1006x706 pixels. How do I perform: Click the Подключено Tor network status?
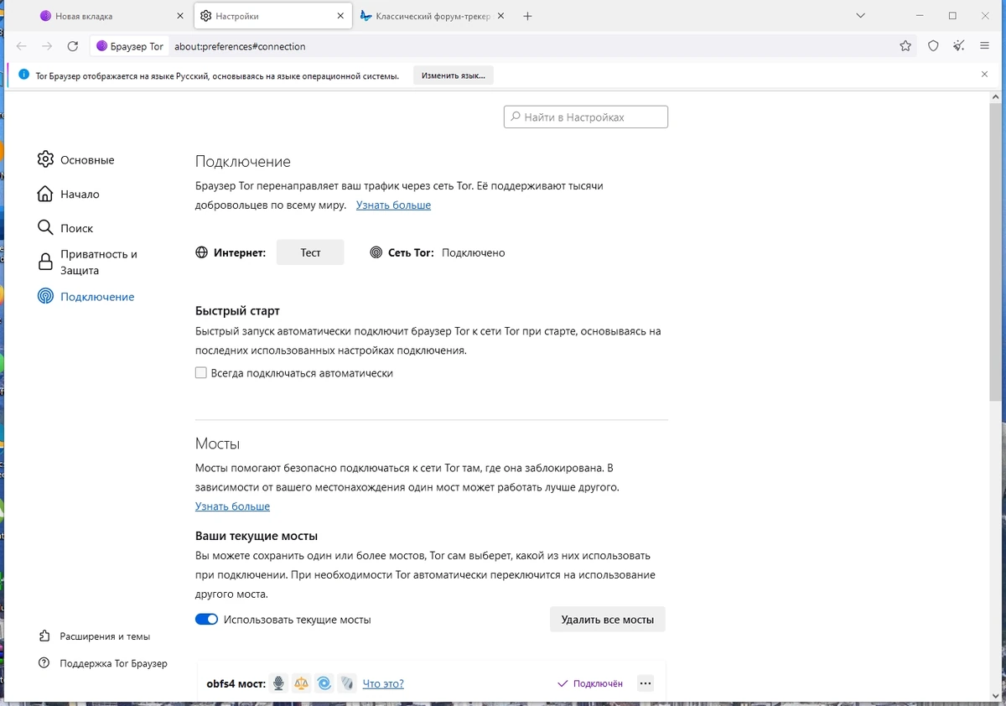473,252
